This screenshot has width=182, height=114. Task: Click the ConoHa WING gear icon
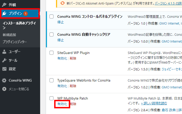pos(4,80)
